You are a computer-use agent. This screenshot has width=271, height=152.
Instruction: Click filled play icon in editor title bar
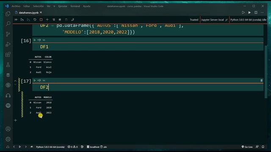pyautogui.click(x=249, y=13)
